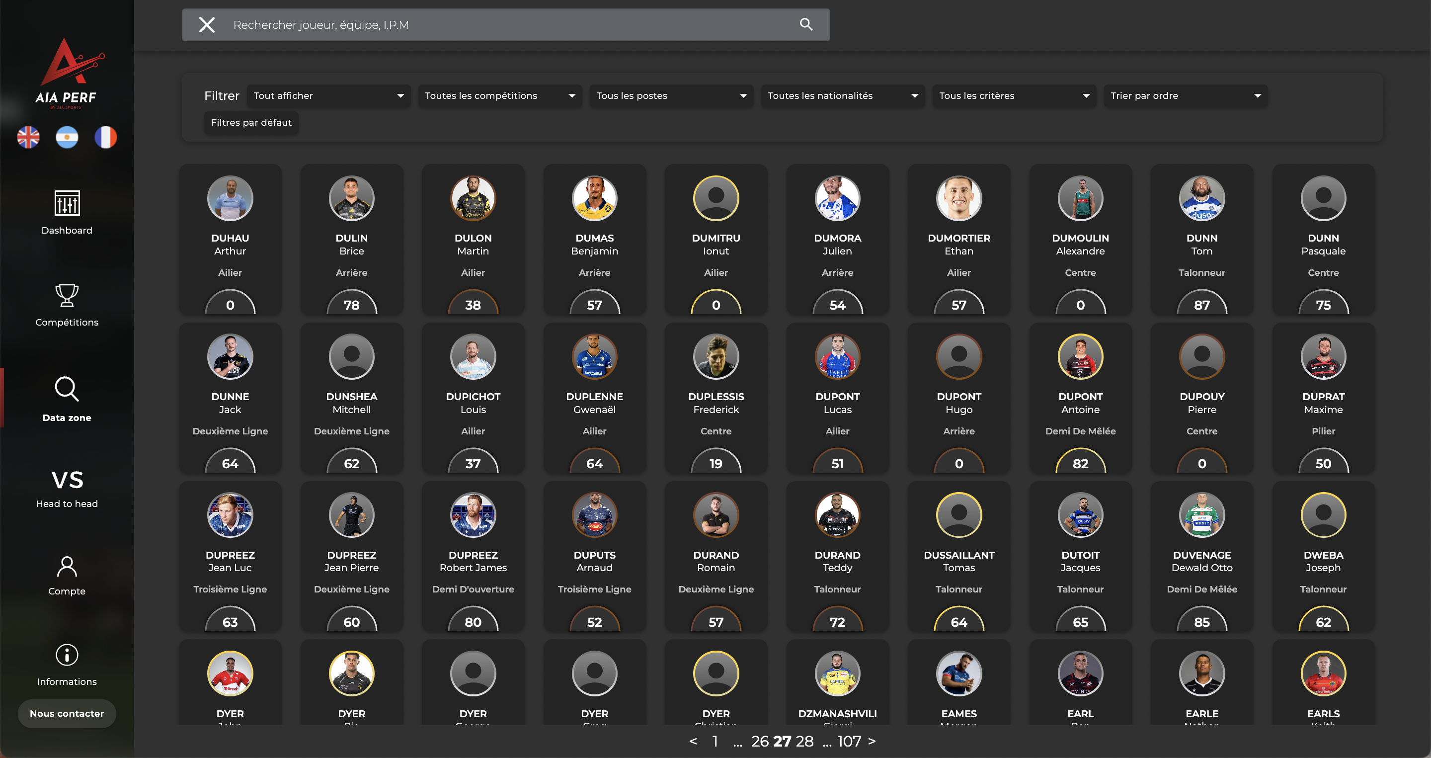This screenshot has width=1431, height=758.
Task: Open Dzmanashvili's player photo
Action: 838,673
